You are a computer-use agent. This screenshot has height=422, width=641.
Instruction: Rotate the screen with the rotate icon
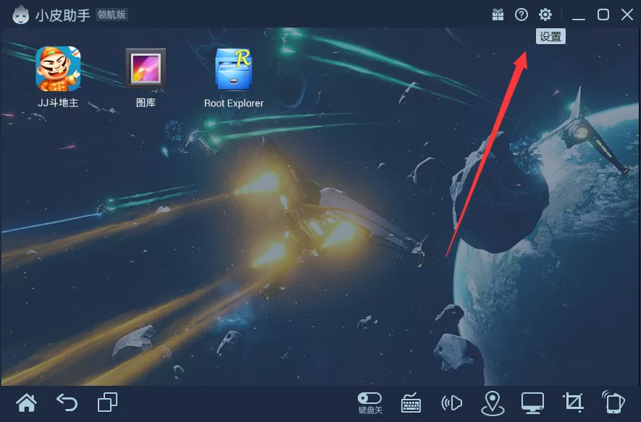[x=613, y=402]
